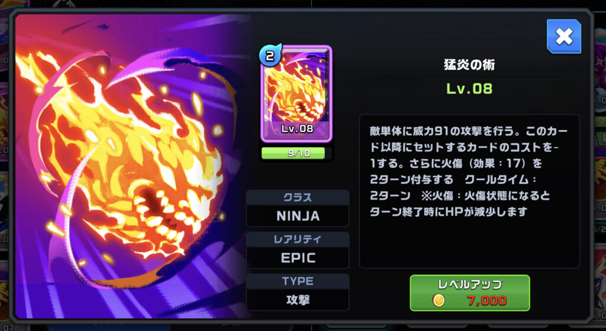Tap the レベルアップ level up button
The width and height of the screenshot is (606, 331).
click(469, 293)
